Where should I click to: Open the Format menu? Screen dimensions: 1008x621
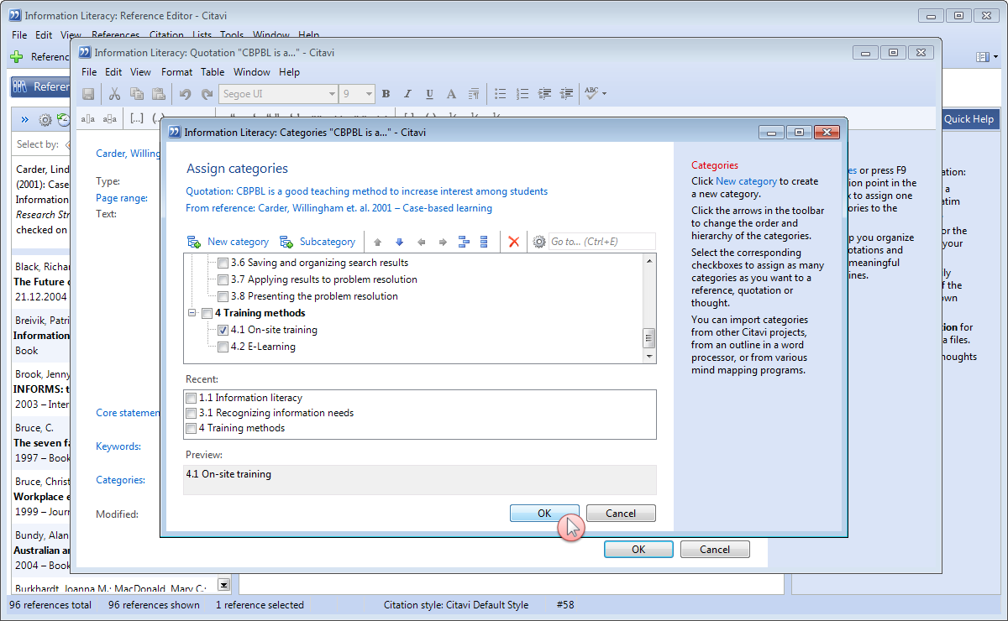coord(177,72)
